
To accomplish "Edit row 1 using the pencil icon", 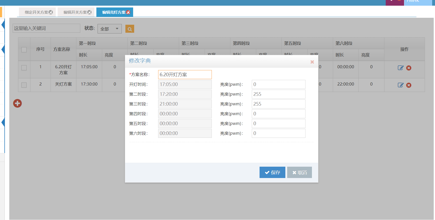I will coord(400,68).
